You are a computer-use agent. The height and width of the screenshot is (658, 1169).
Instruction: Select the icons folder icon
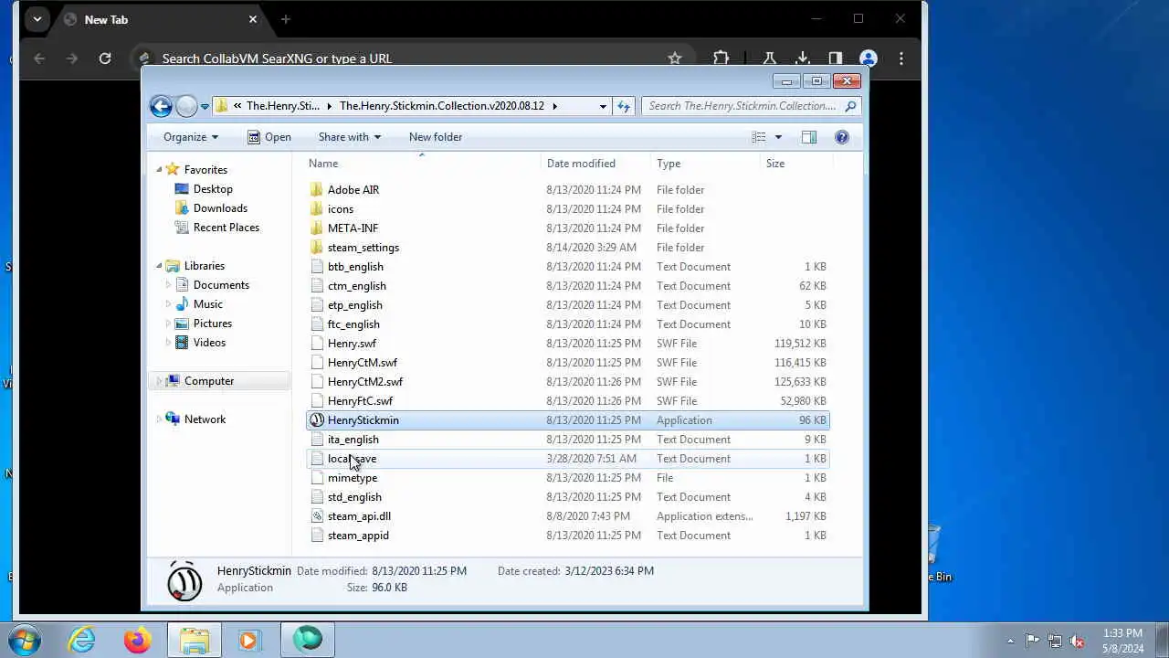317,209
